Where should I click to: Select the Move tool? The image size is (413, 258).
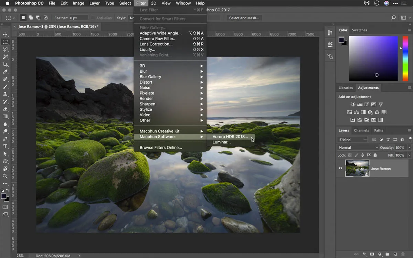tap(6, 34)
